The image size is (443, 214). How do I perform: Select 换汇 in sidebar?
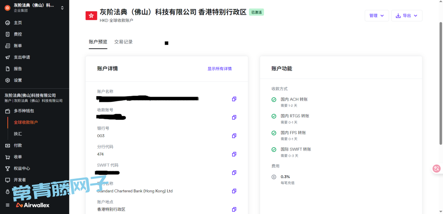[18, 134]
